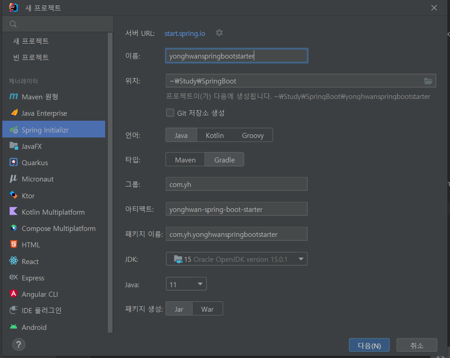This screenshot has height=358, width=450.
Task: Click the Quarkus generator icon
Action: pyautogui.click(x=14, y=162)
